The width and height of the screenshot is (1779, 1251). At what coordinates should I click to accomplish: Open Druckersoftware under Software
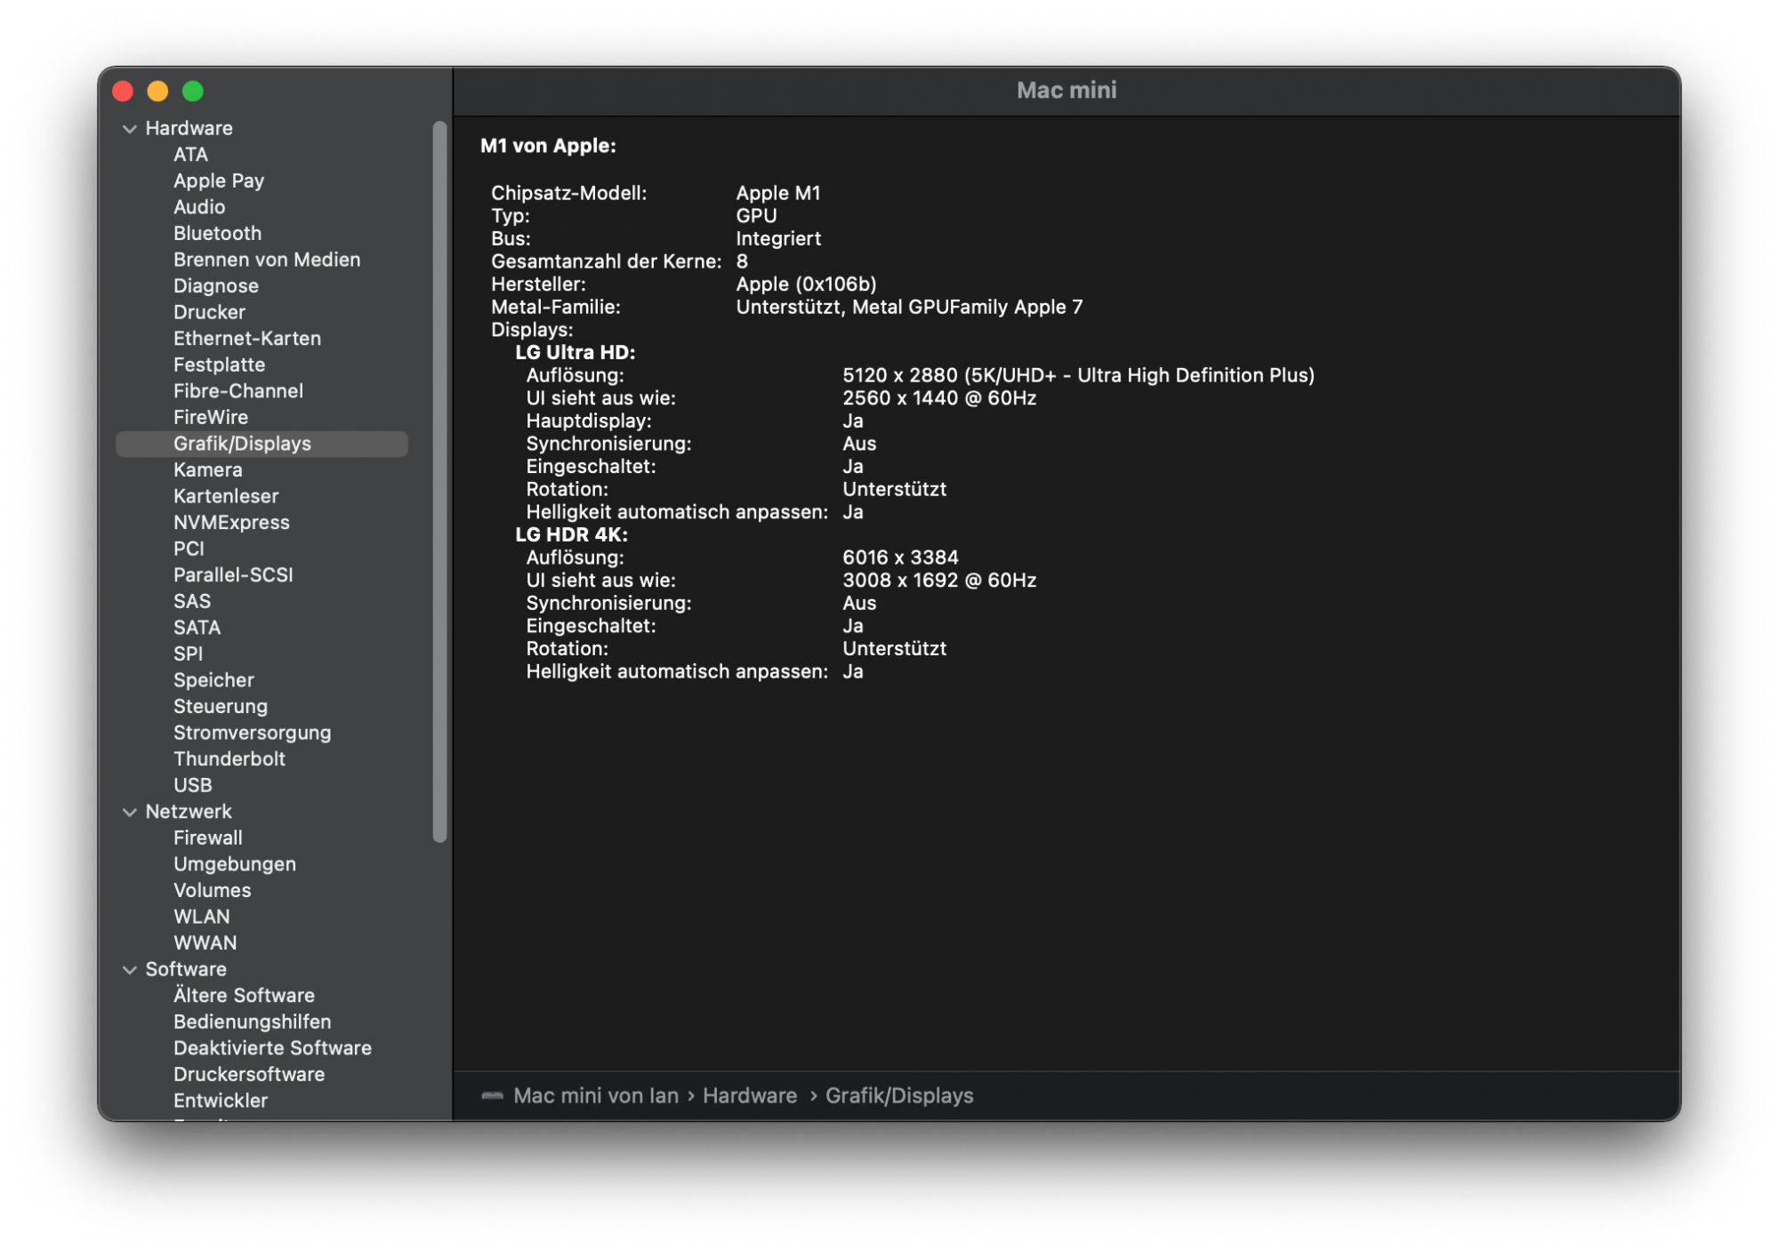(x=248, y=1074)
